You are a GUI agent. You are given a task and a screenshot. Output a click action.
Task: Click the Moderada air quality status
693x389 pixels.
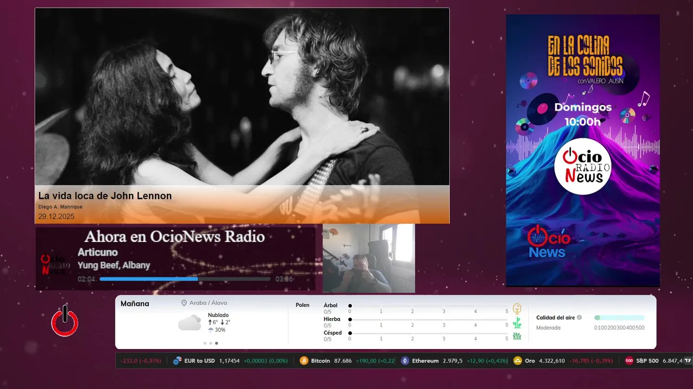point(548,327)
